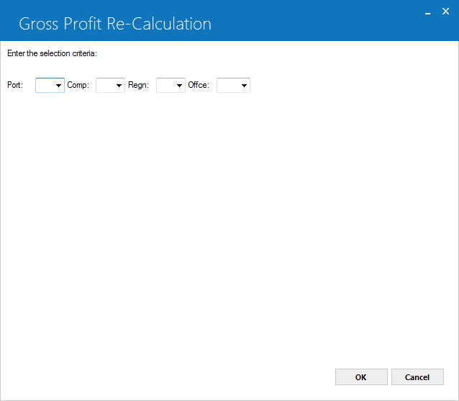
Task: Select the Port: label
Action: coord(15,85)
